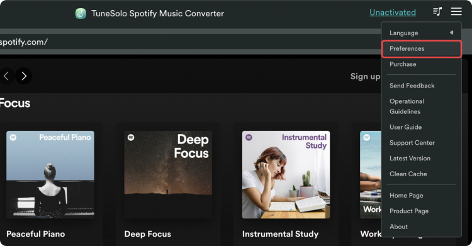Click the Sign up link

366,77
